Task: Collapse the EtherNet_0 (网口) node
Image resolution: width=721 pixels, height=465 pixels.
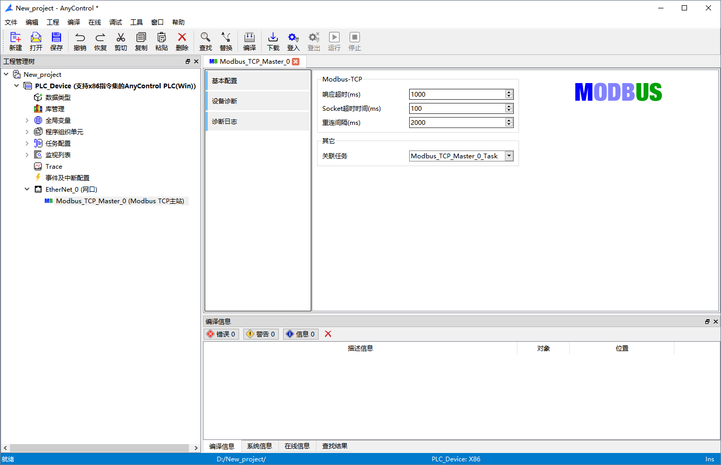Action: pyautogui.click(x=27, y=189)
